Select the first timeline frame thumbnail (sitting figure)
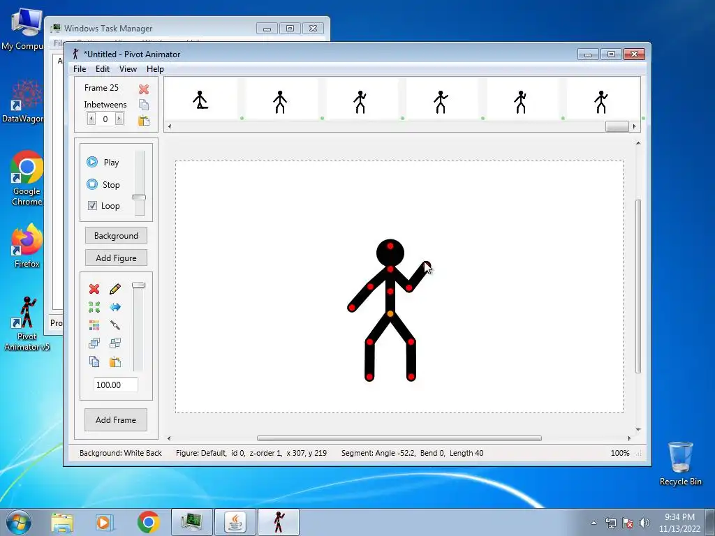715x536 pixels. 200,100
